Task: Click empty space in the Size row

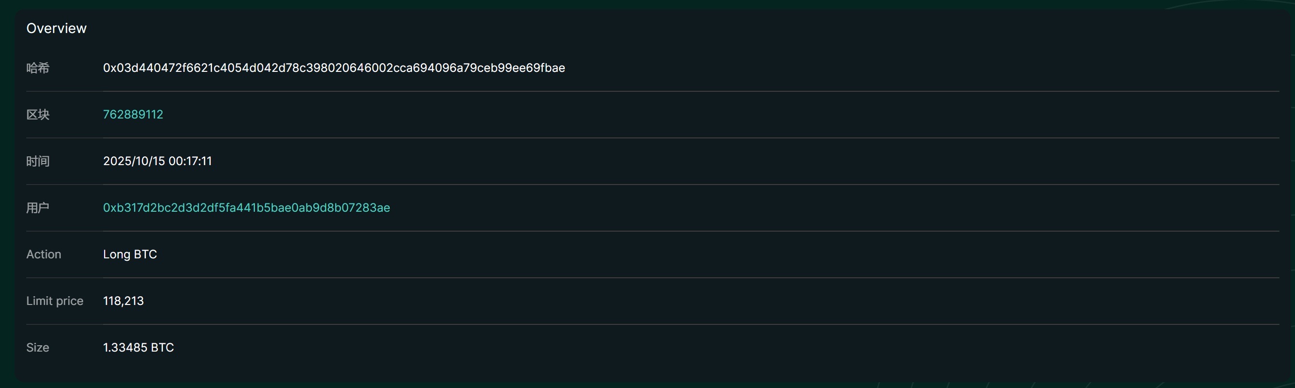Action: tap(704, 348)
